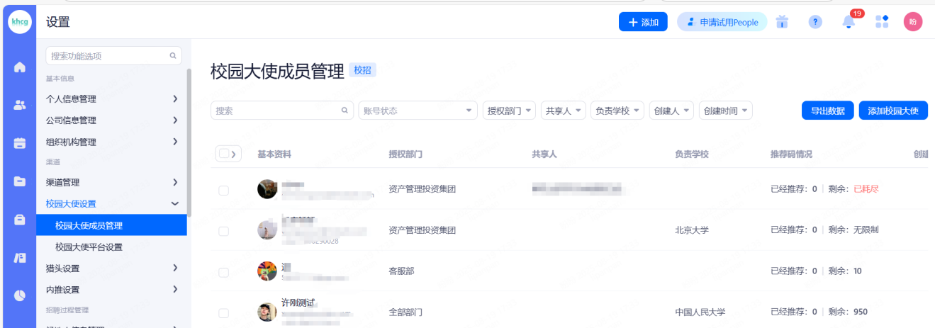This screenshot has height=328, width=935.
Task: Toggle the select-all checkbox in table header
Action: 224,154
